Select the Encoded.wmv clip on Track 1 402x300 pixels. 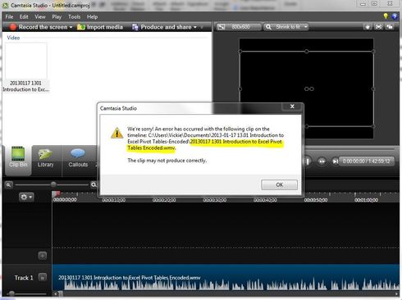click(x=226, y=277)
